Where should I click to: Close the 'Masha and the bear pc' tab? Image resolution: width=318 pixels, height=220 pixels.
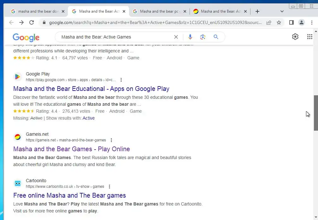[x=185, y=11]
